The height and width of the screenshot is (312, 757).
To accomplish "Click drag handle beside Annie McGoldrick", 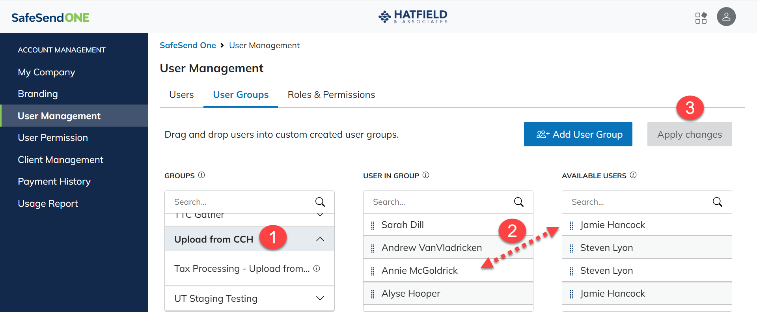I will pos(373,271).
